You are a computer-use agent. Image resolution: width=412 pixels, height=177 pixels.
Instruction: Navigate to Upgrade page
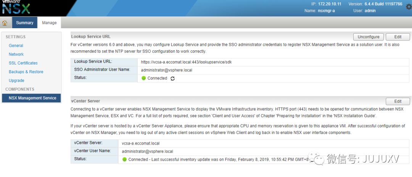16,80
